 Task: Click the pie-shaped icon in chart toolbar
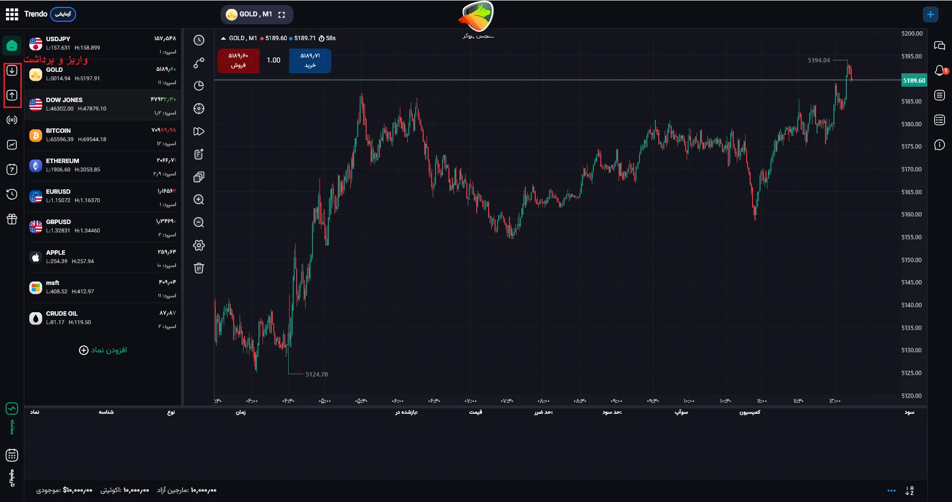[199, 86]
